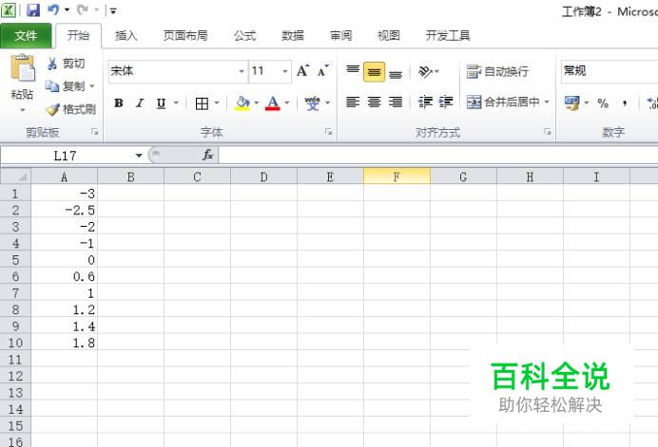Expand the 粘贴 paste options arrow
The height and width of the screenshot is (447, 658).
pyautogui.click(x=22, y=110)
